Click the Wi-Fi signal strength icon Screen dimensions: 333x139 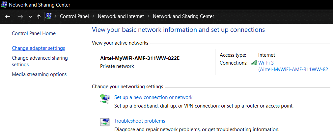pos(254,63)
